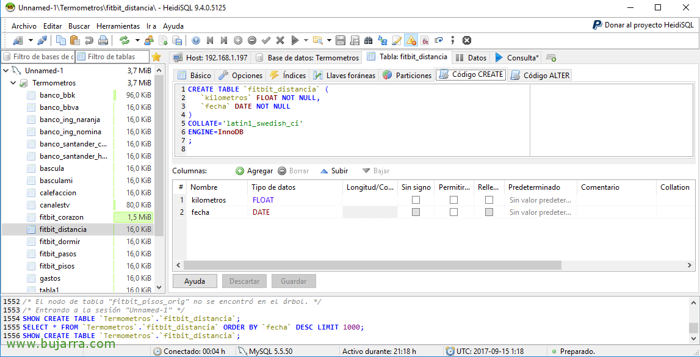Toggle Sin signo checkbox for fecha
Image resolution: width=700 pixels, height=357 pixels.
coord(416,212)
